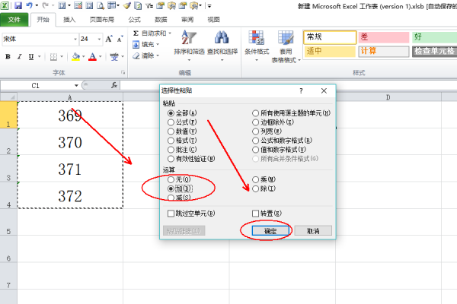Click the format painter brush icon

(x=127, y=5)
